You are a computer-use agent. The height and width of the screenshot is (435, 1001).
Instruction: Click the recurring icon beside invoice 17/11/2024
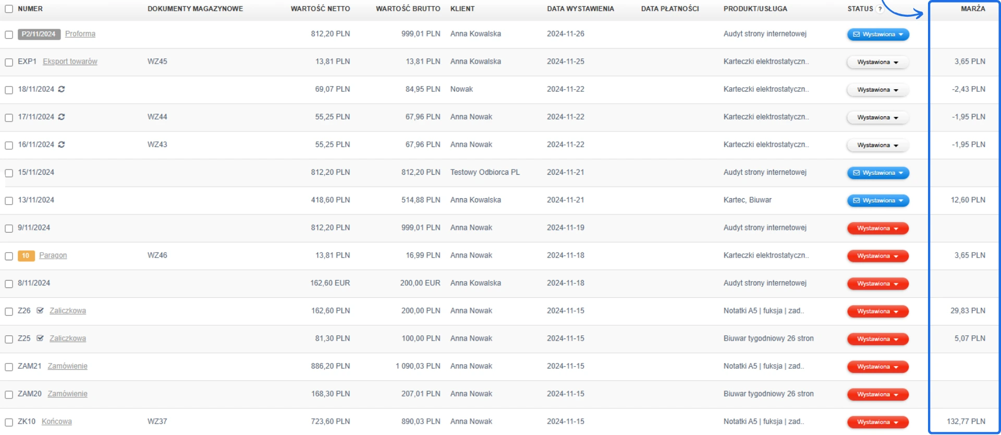tap(62, 117)
